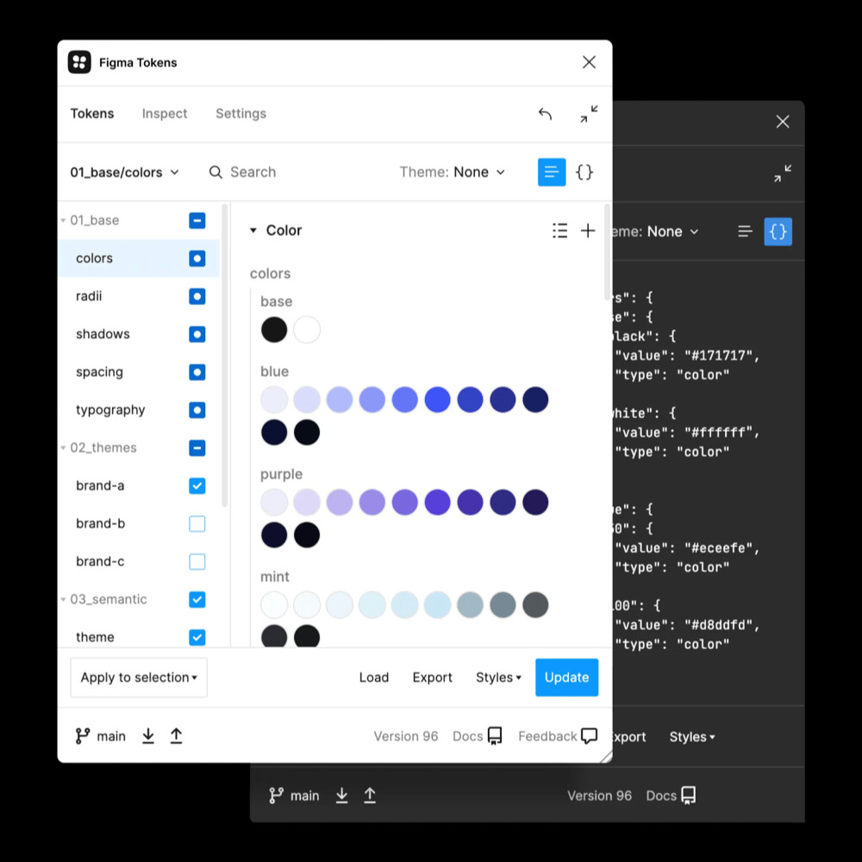Collapse the Color section triangle

pyautogui.click(x=253, y=230)
